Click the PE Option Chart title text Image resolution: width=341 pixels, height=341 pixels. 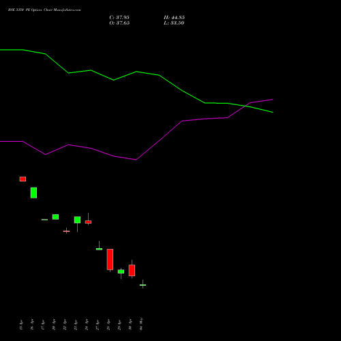point(44,10)
